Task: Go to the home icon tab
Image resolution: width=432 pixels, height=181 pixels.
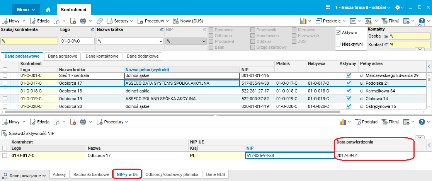Action: [48, 10]
